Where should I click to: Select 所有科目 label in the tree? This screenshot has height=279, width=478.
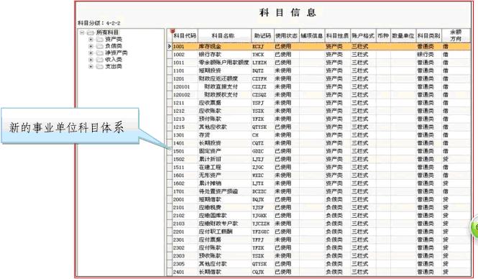[107, 32]
